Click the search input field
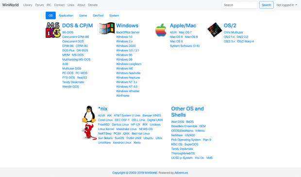301x177 pixels. pos(239,5)
